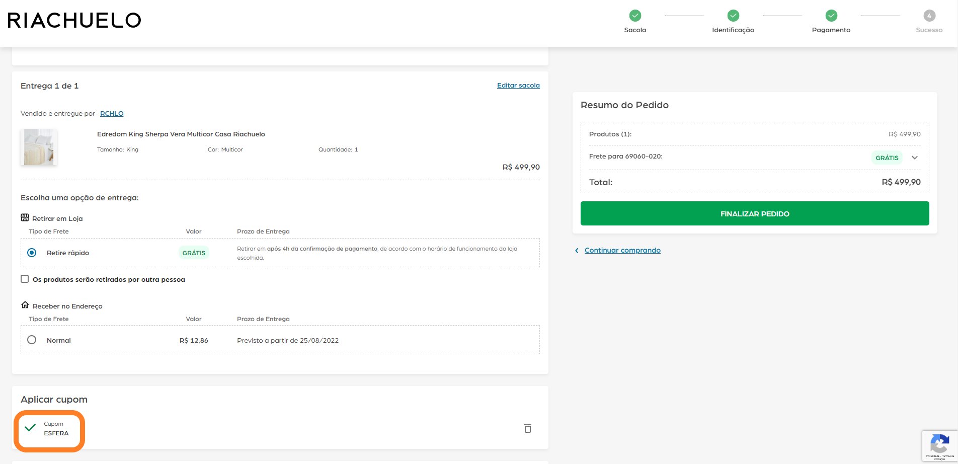
Task: Click the Total R$ 499,90 amount
Action: 901,182
